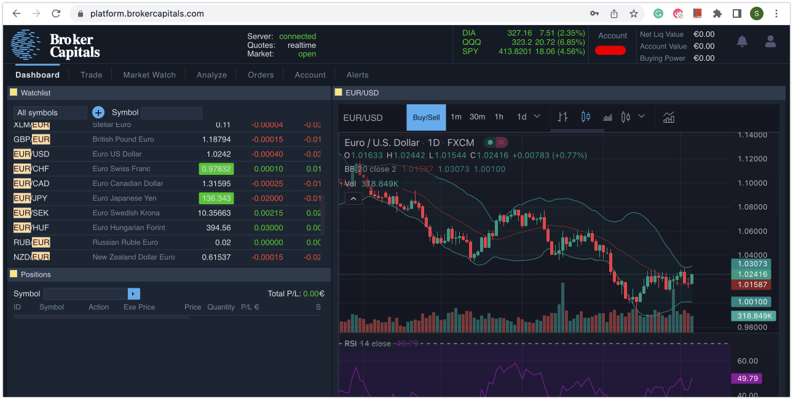Open the saved passwords key icon

tap(594, 13)
